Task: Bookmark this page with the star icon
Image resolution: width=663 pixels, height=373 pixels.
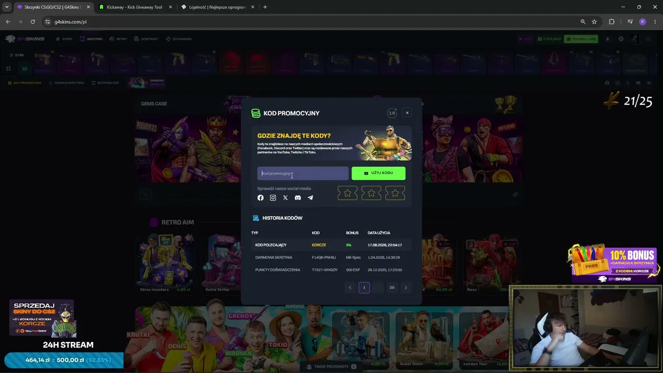Action: [x=594, y=22]
